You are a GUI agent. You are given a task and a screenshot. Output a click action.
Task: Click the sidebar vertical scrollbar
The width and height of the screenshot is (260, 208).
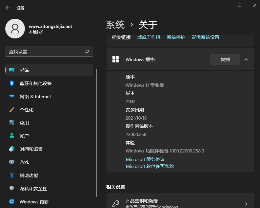pos(97,133)
